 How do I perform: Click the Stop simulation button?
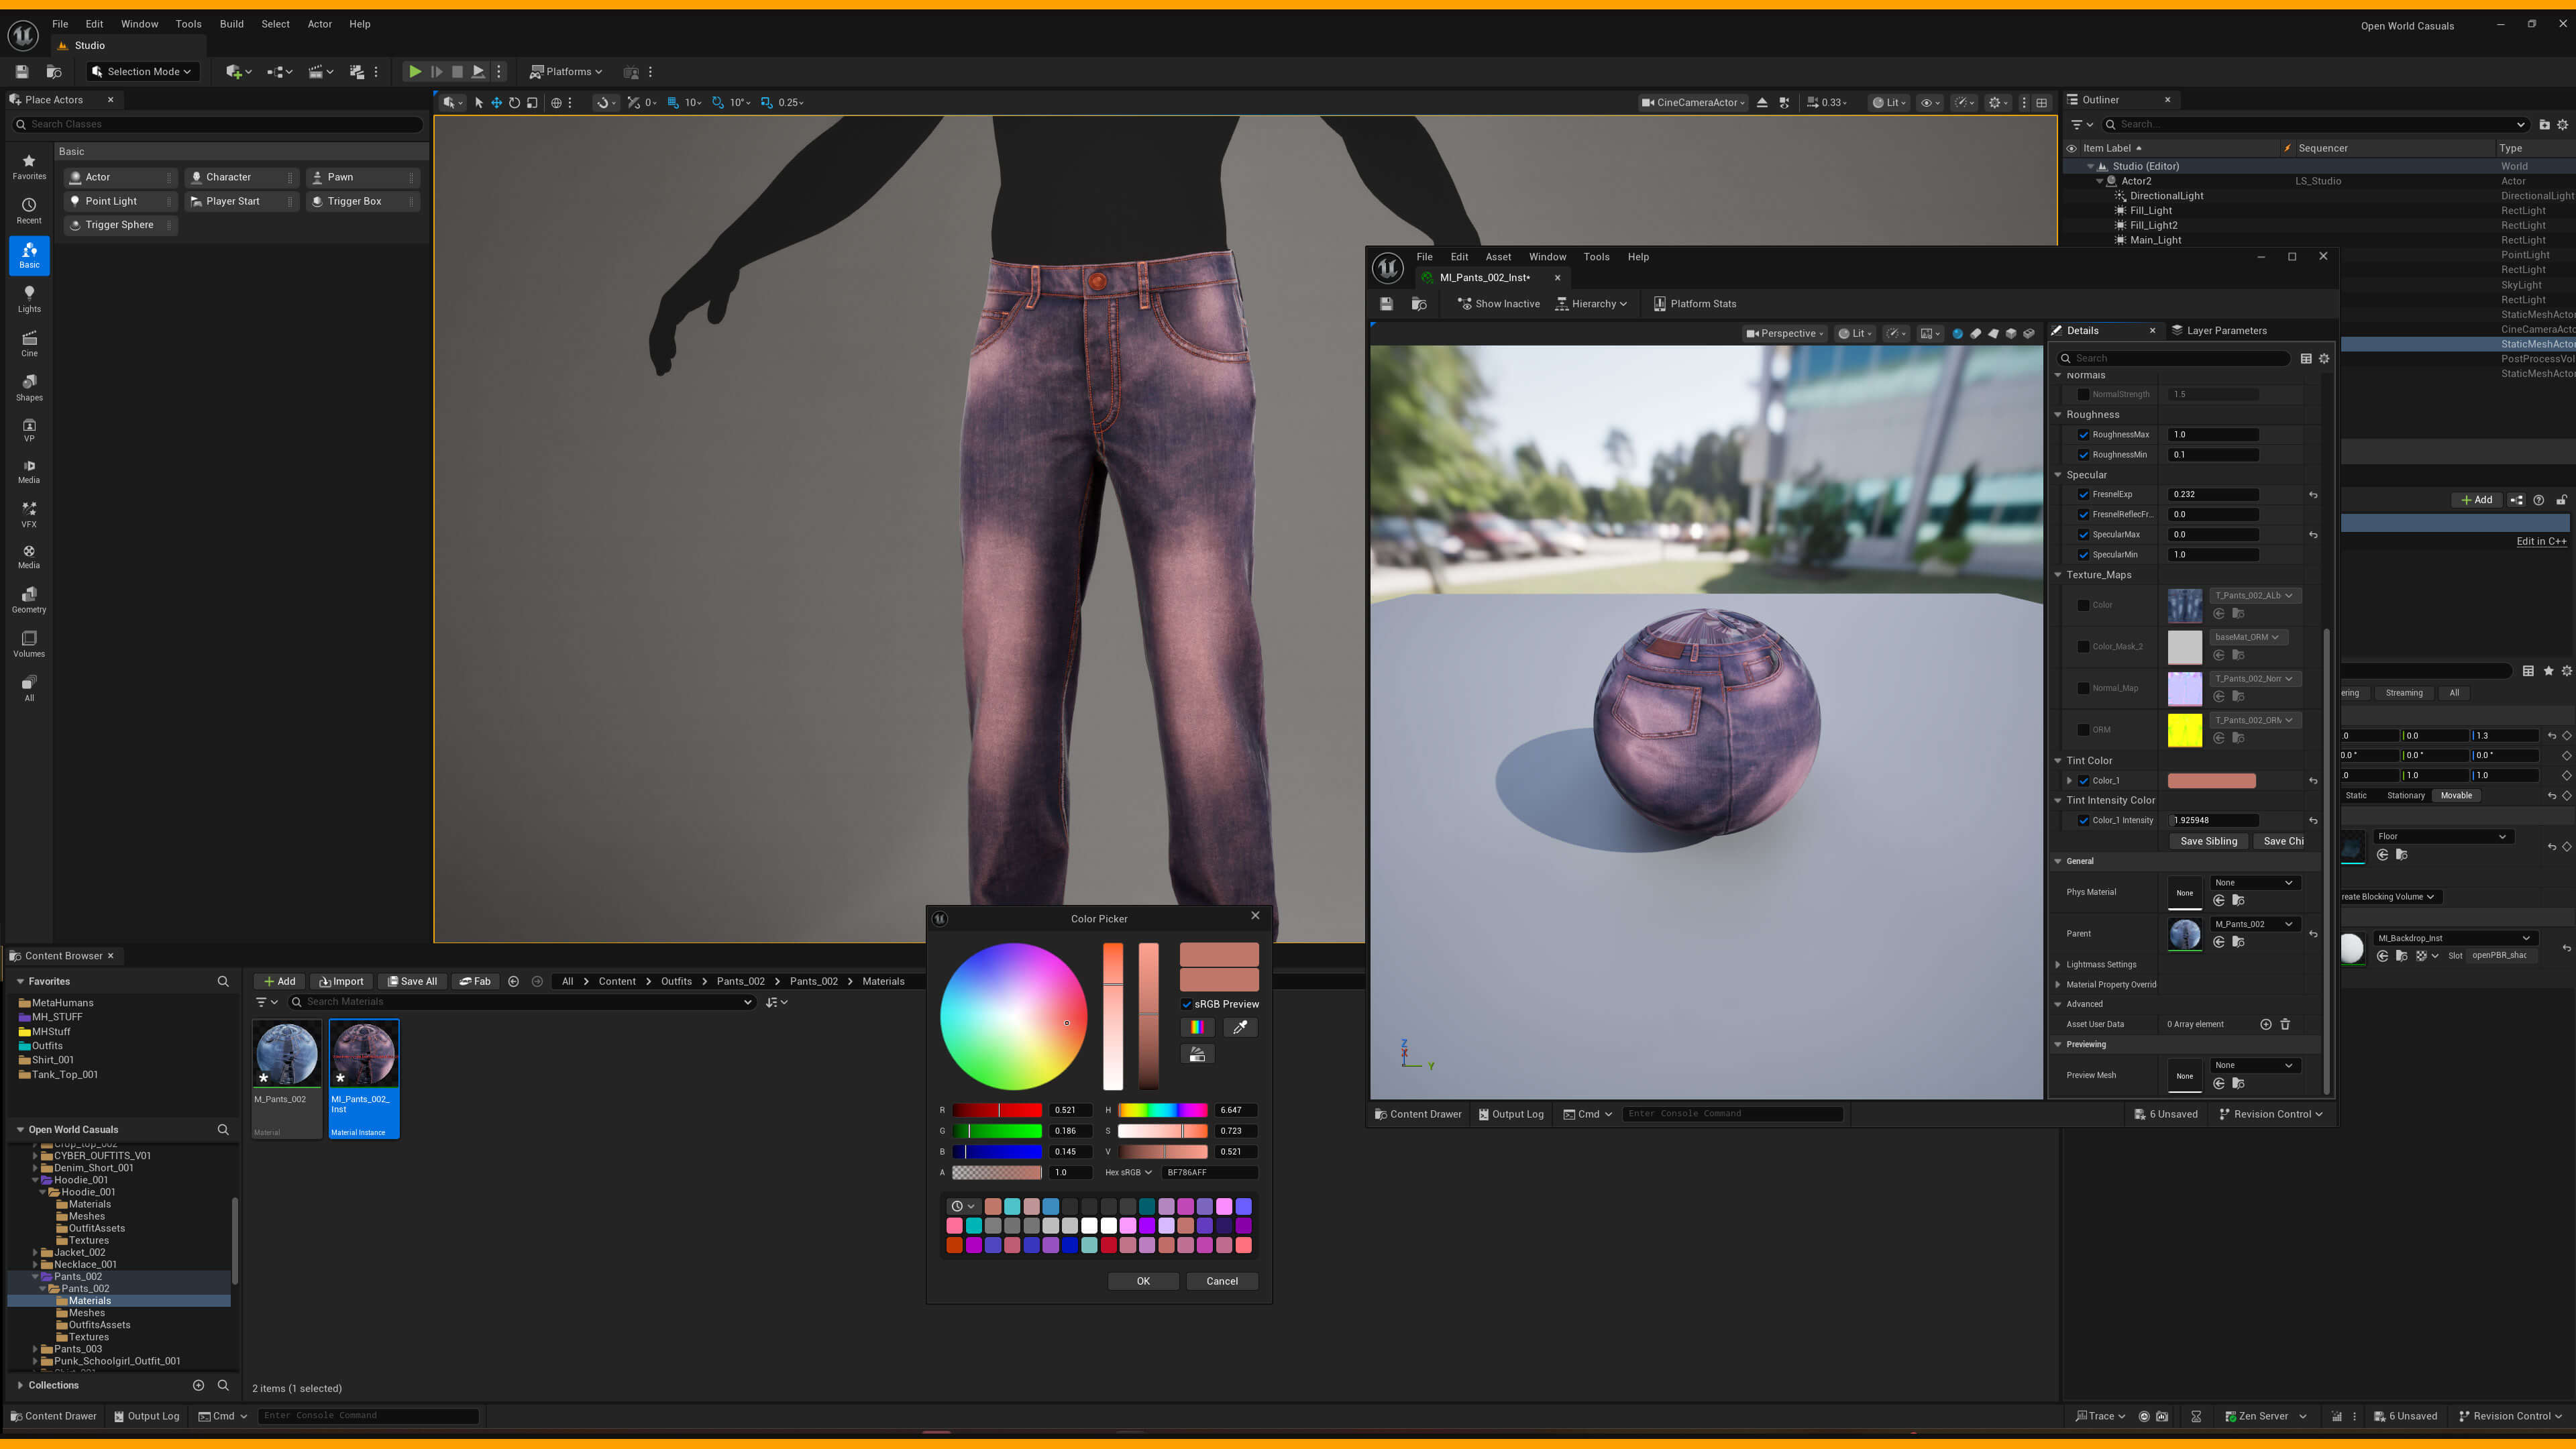tap(457, 72)
